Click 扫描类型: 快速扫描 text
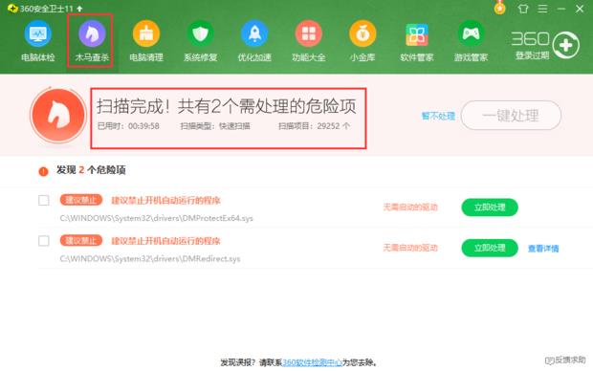This screenshot has height=371, width=593. coord(215,126)
